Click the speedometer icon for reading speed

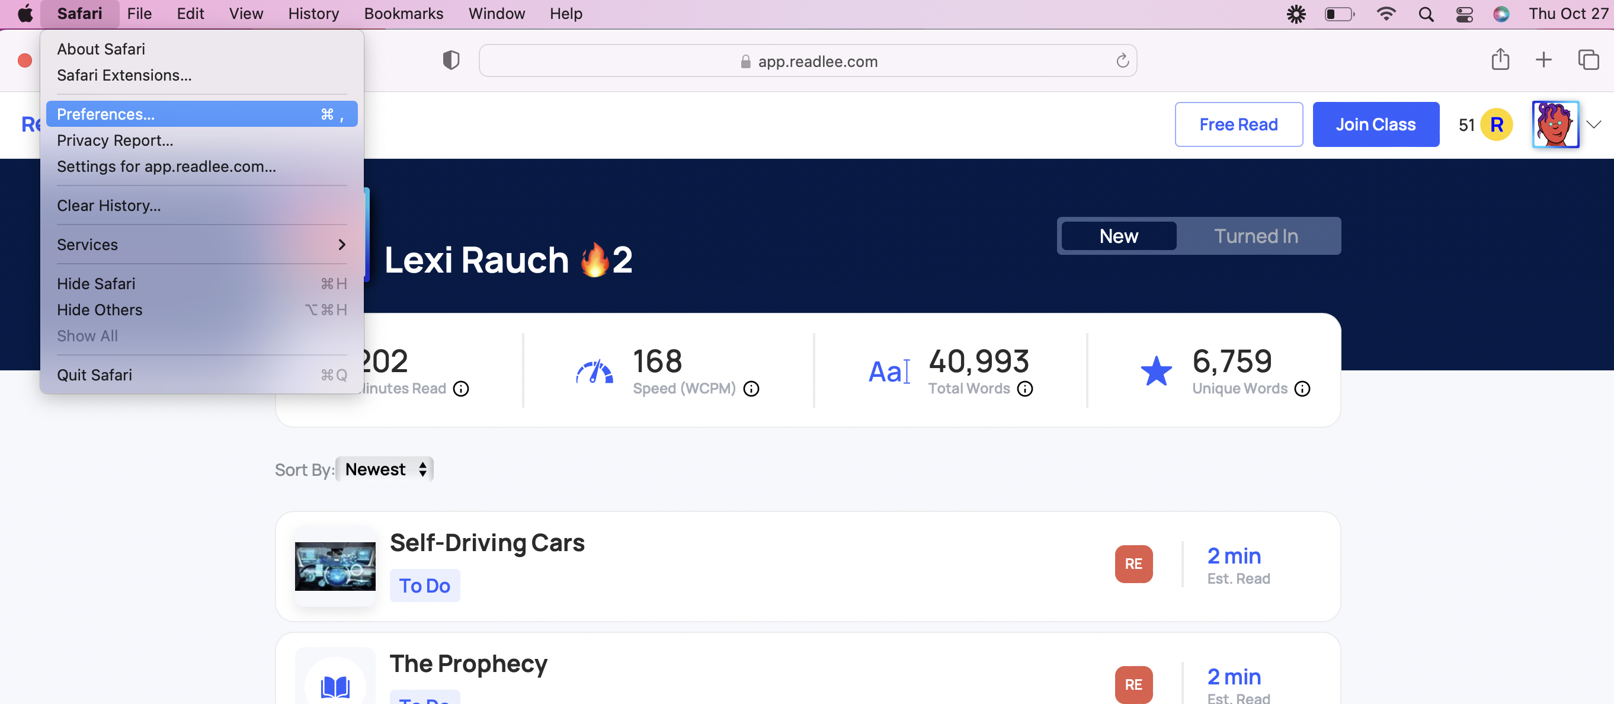click(594, 370)
